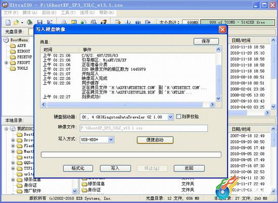The height and width of the screenshot is (203, 278).
Task: Close the 写入硬盘映像 dialog
Action: pos(222,29)
